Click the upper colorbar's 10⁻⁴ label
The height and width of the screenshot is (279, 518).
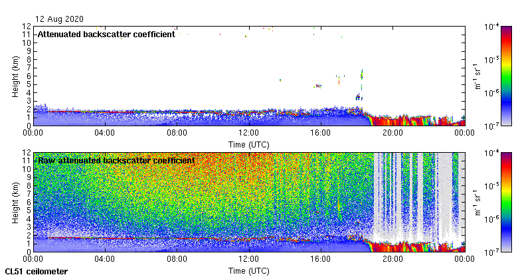click(x=491, y=27)
